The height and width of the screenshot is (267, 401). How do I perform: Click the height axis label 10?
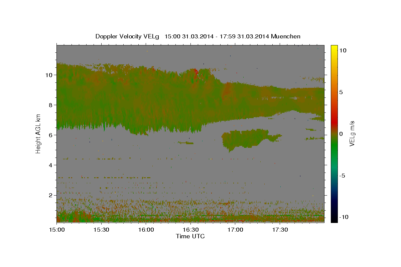(49, 75)
